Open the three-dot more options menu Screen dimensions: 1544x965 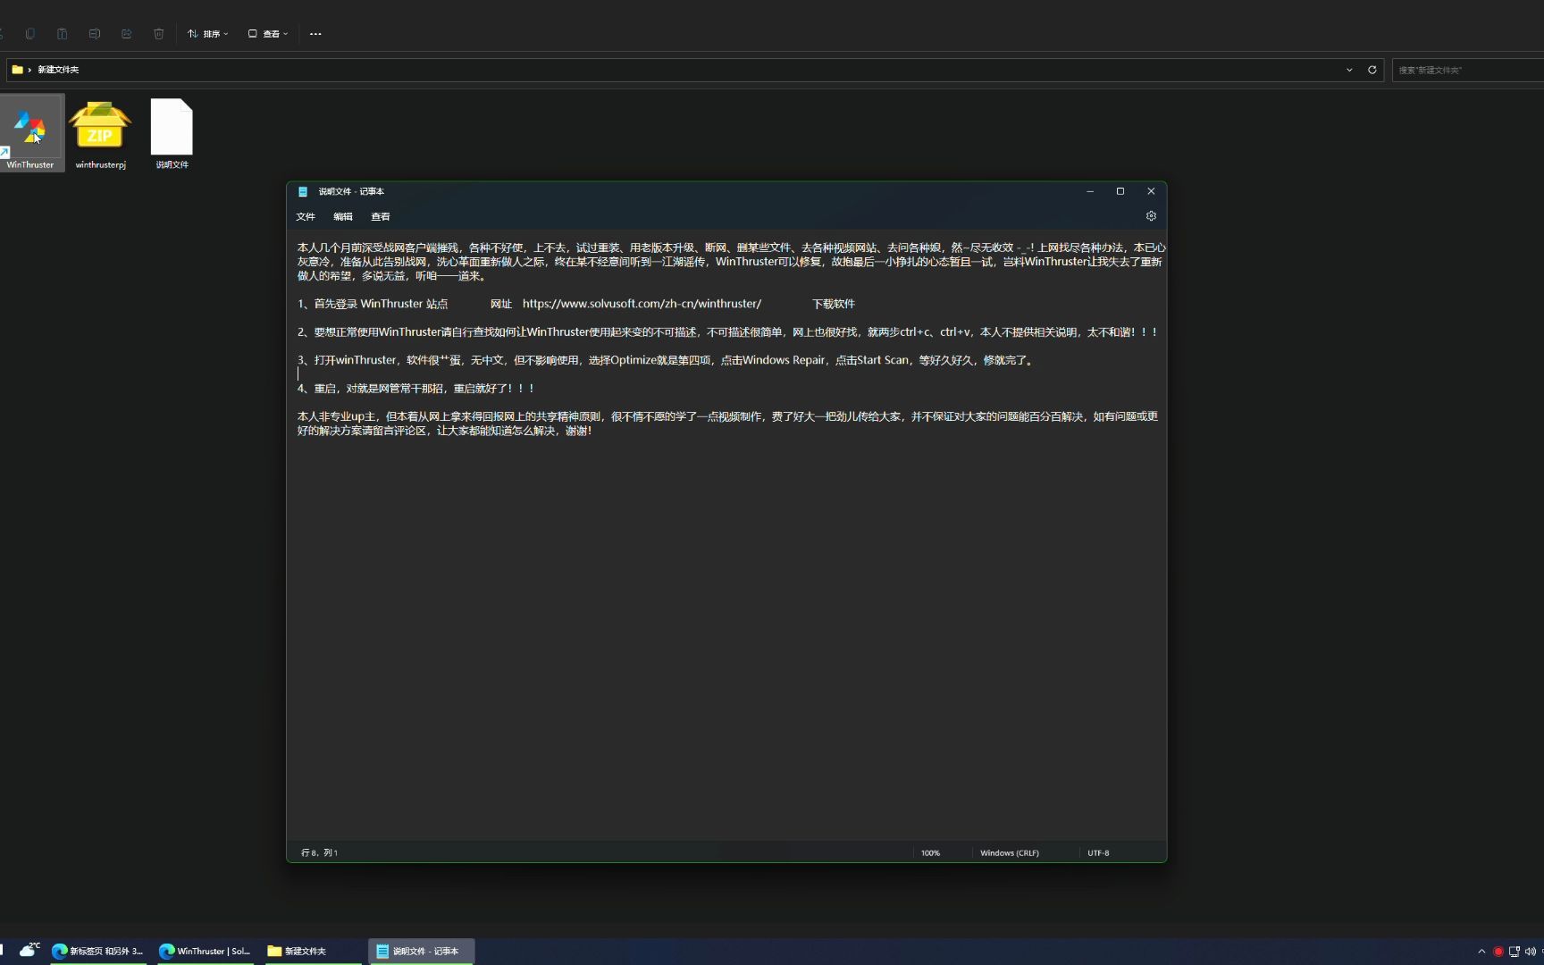pos(315,34)
